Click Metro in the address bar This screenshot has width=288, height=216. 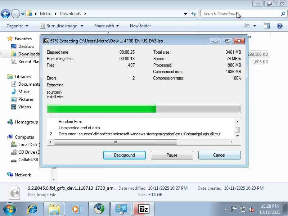click(x=46, y=14)
